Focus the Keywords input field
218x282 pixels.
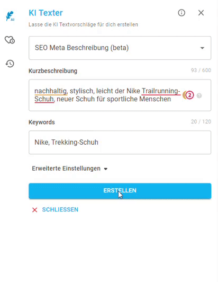tap(120, 142)
